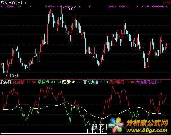
Task: Click the left-arrow icon in the top-right corner
Action: pyautogui.click(x=165, y=3)
